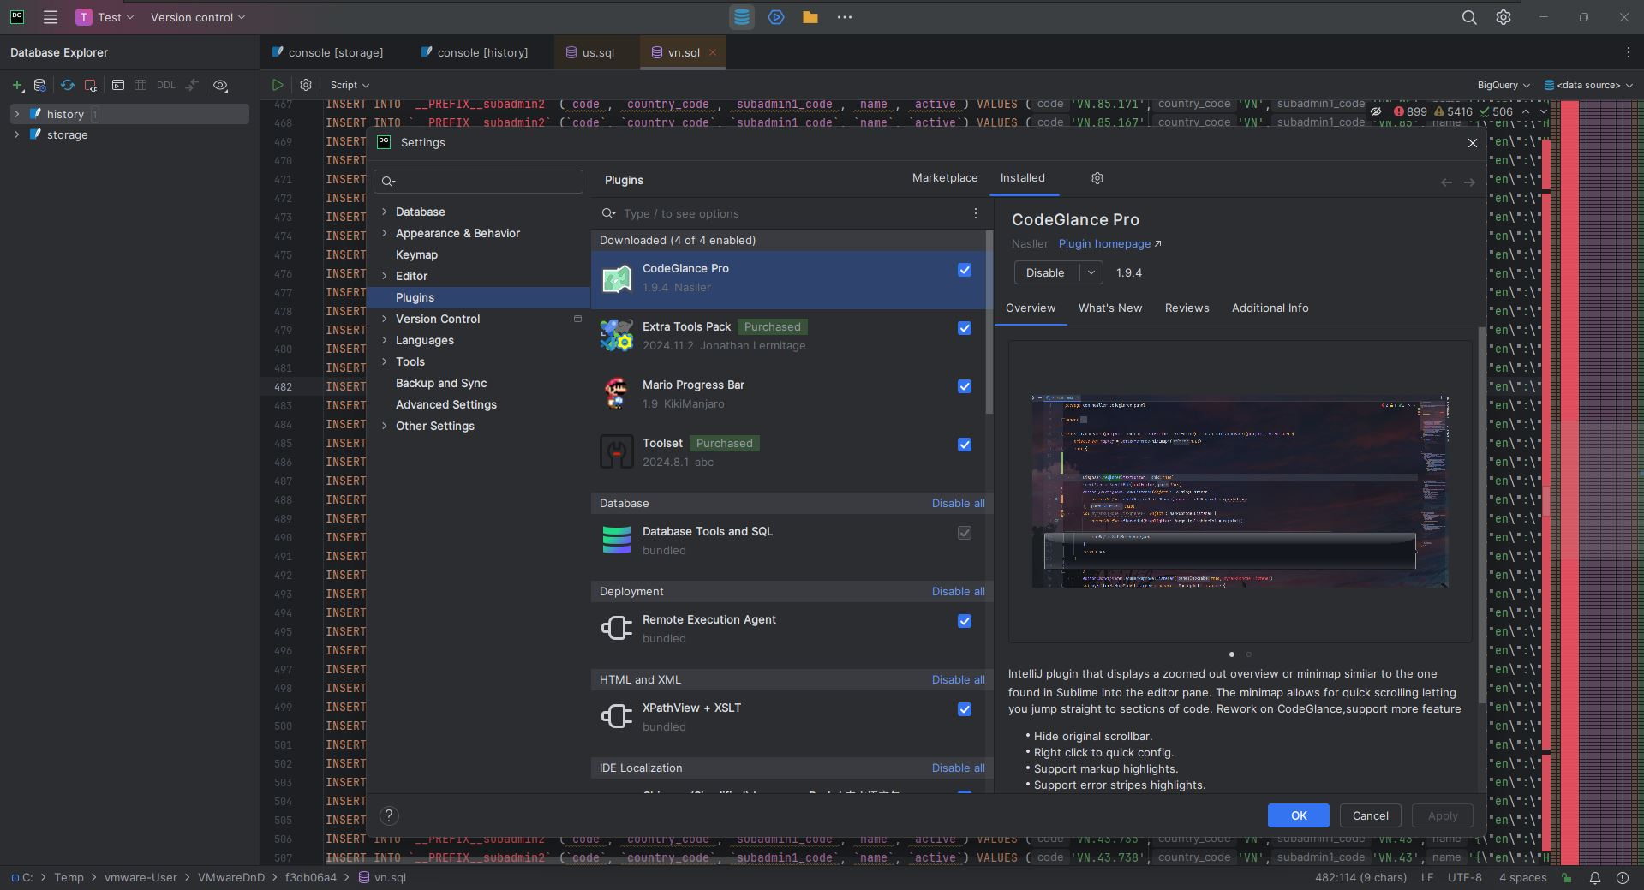This screenshot has width=1644, height=890.
Task: Switch to the Marketplace tab
Action: pos(945,178)
